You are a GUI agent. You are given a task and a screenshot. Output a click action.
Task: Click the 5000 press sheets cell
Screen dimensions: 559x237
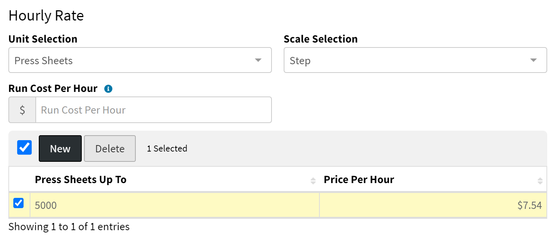tap(175, 205)
